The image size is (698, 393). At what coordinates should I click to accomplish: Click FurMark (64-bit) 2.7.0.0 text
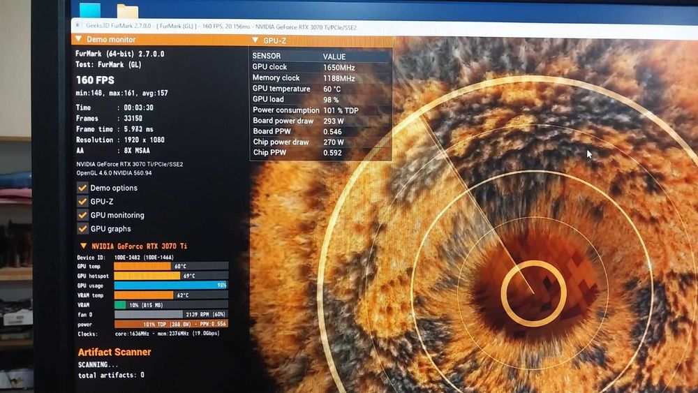[x=120, y=54]
